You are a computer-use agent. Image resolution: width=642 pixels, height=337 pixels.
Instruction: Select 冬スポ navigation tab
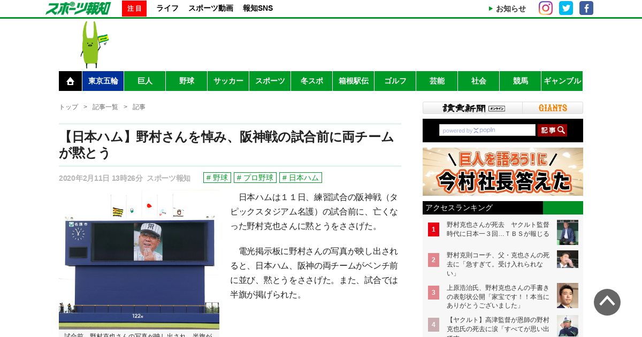pyautogui.click(x=312, y=81)
